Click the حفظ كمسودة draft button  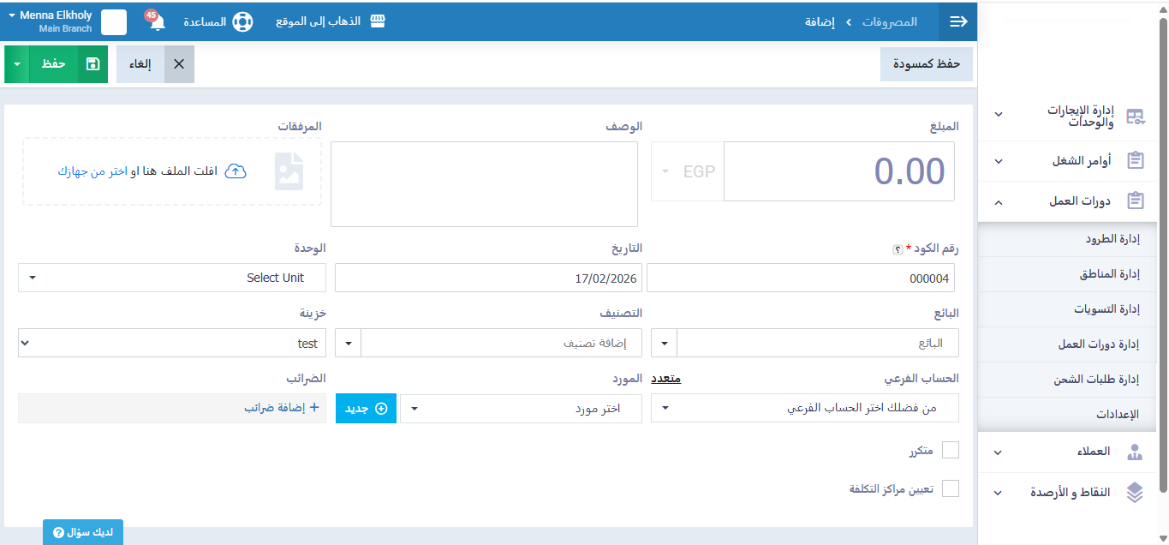tap(926, 64)
